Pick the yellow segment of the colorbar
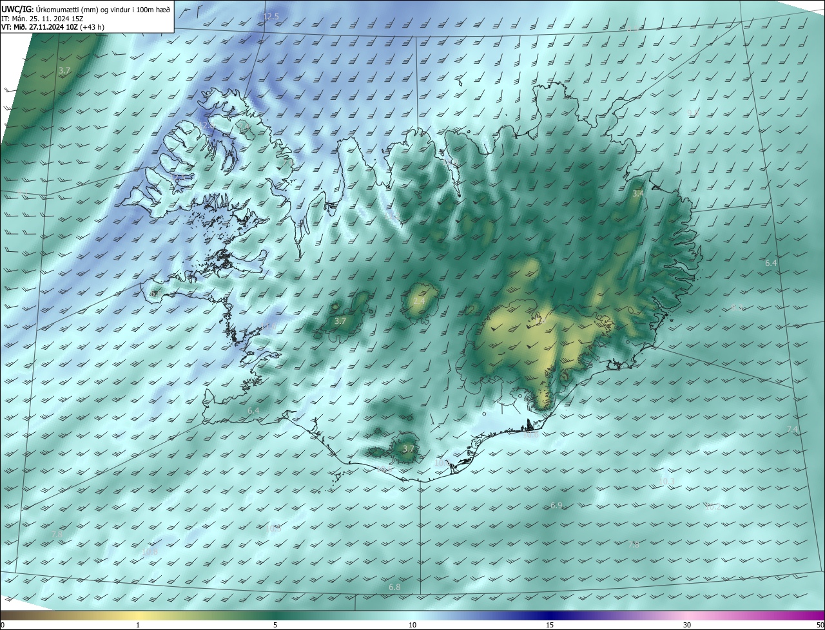Viewport: 825px width, 630px height. click(x=139, y=615)
